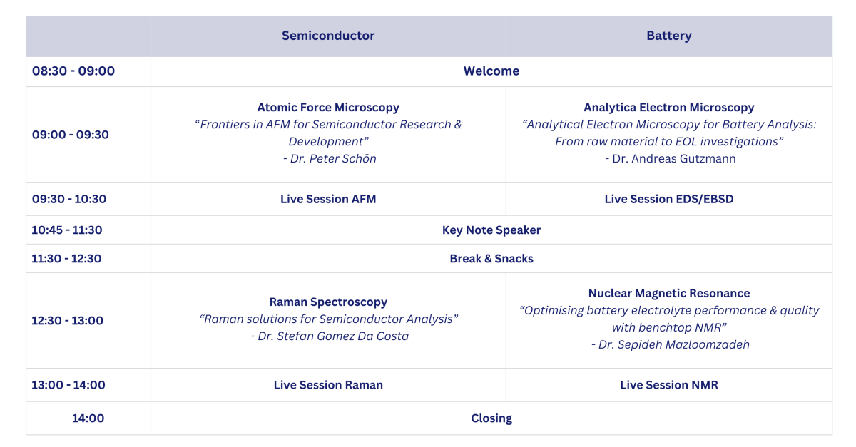
Task: Select Dr. Stefan Gomez Da Costa name
Action: [x=330, y=336]
